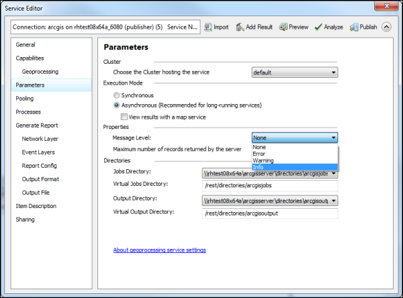
Task: Open the Pooling settings page
Action: point(25,99)
